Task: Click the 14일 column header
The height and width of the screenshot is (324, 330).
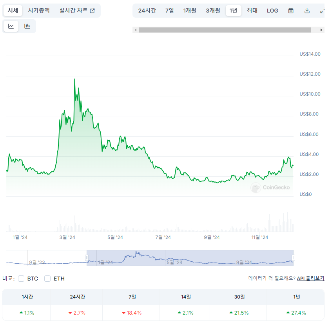Action: [186, 297]
